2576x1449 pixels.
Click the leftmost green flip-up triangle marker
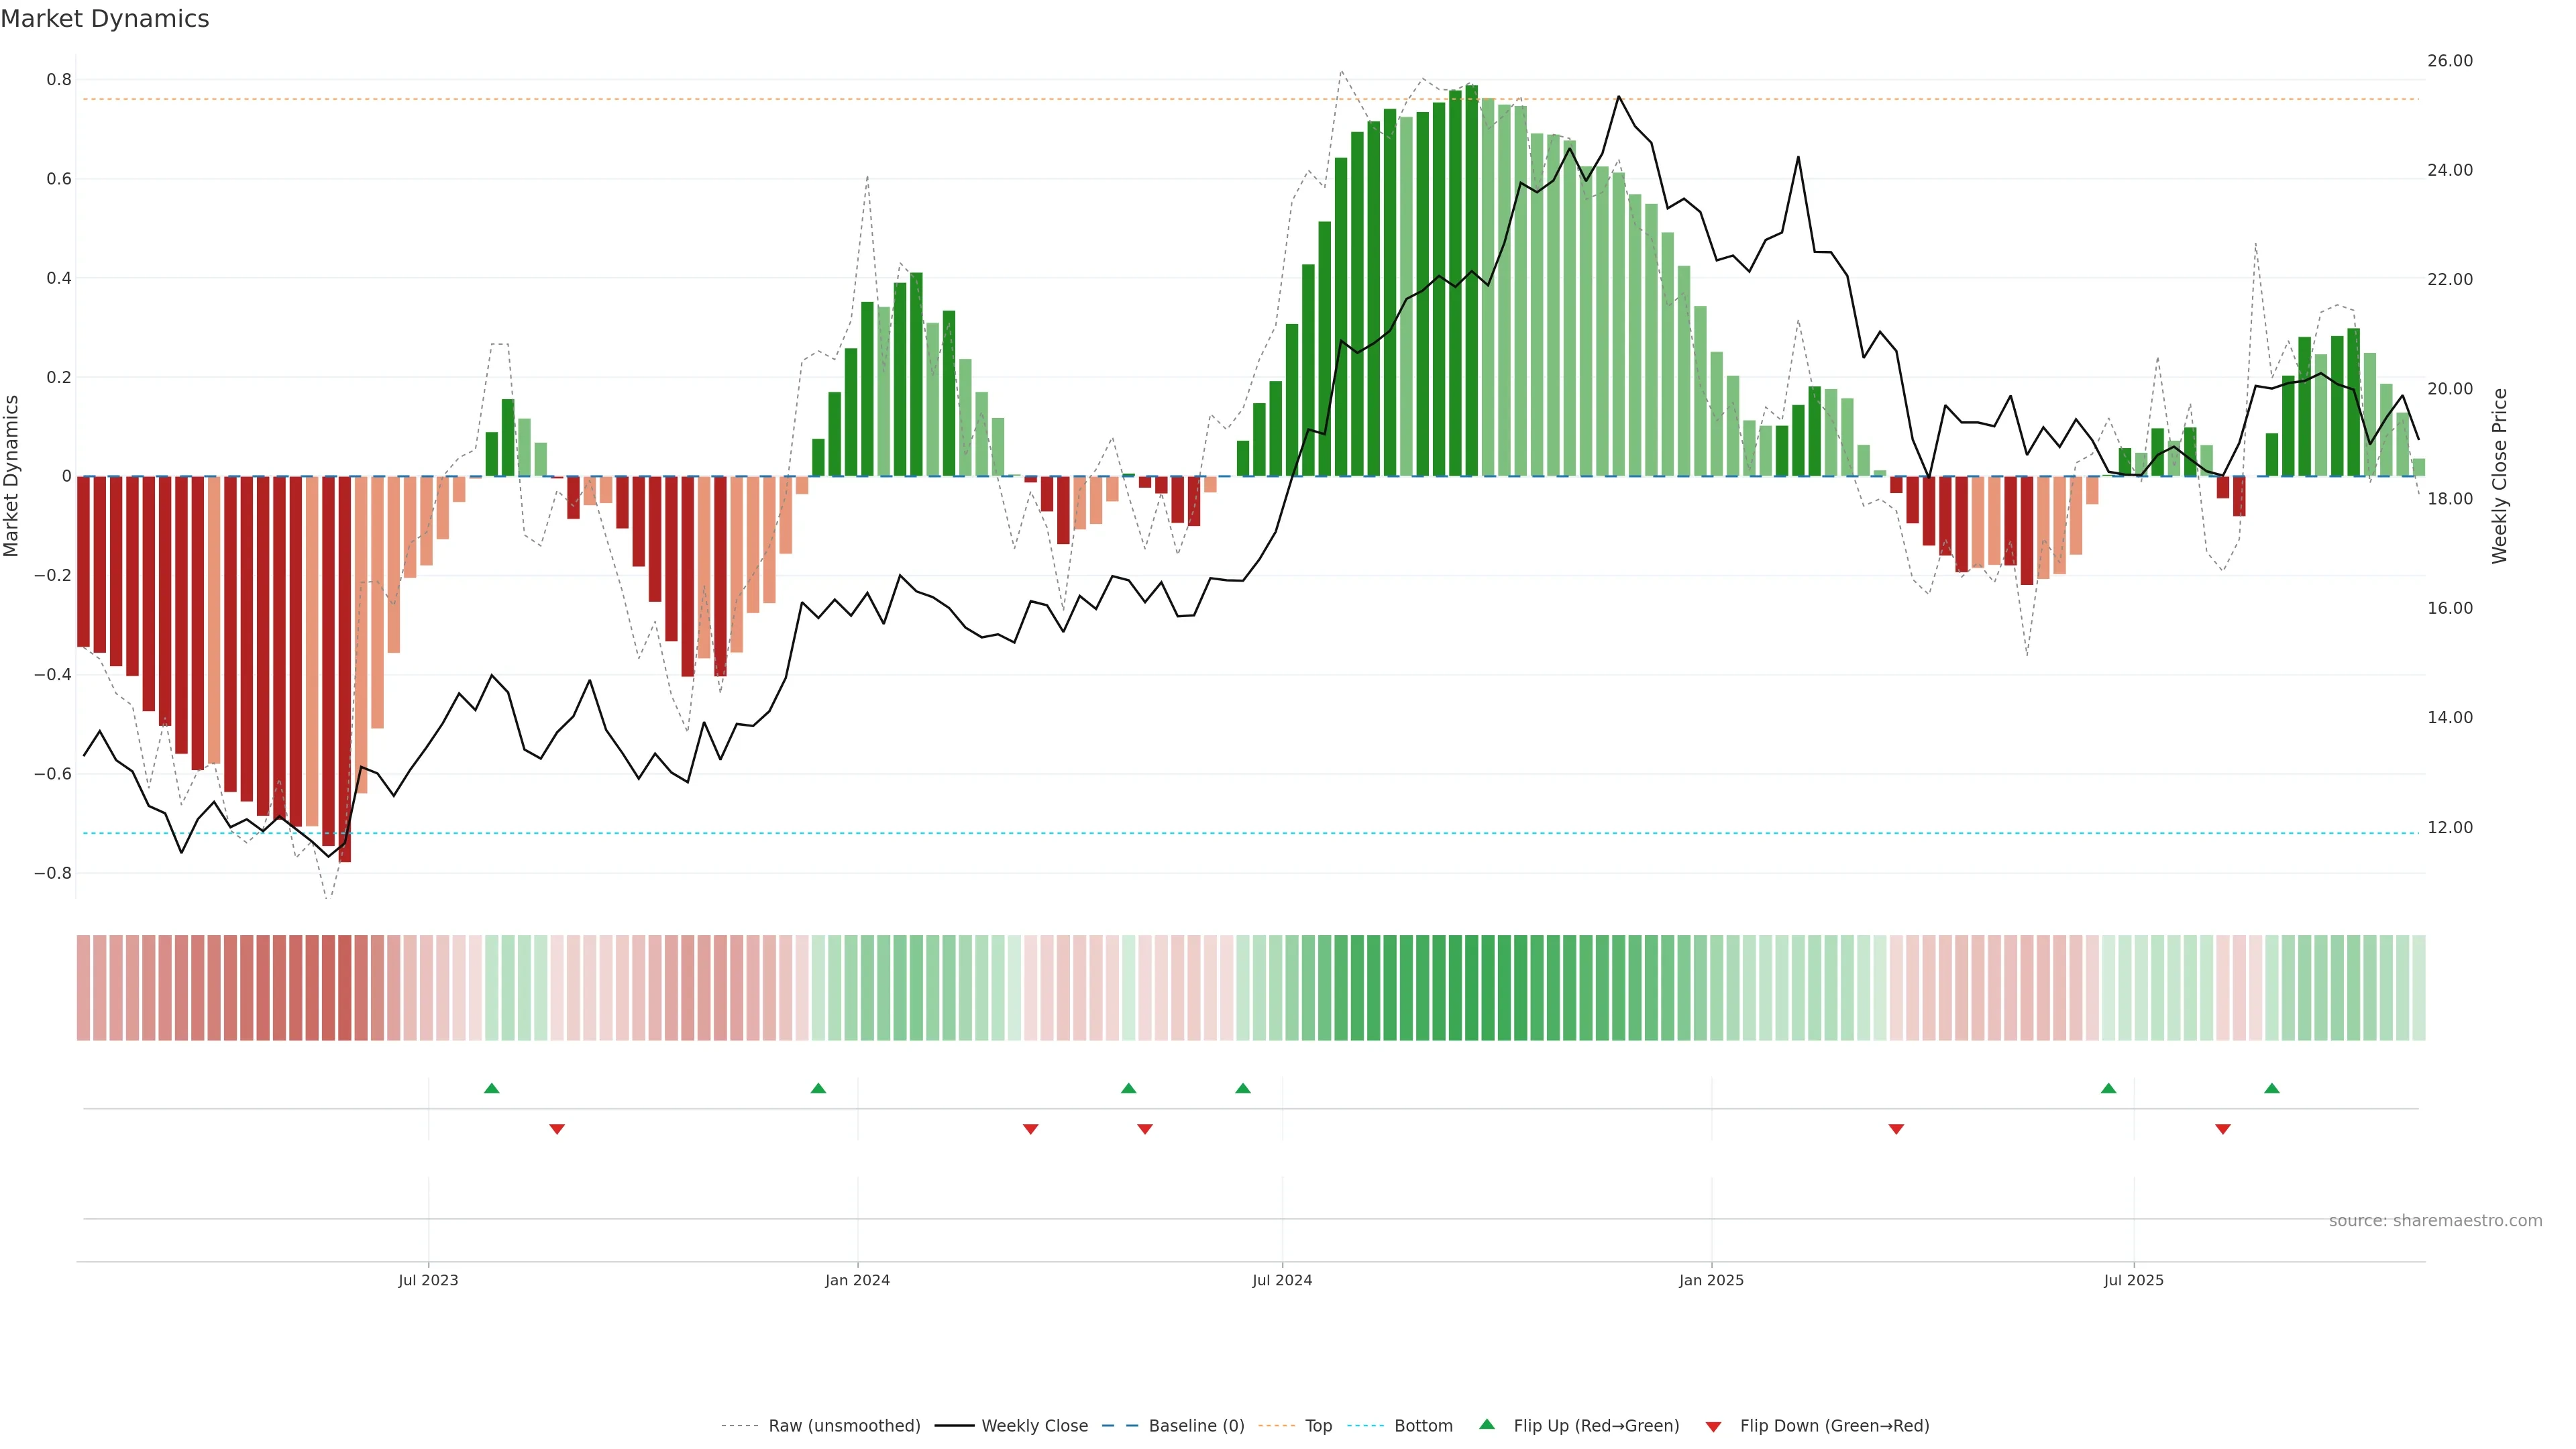(491, 1088)
